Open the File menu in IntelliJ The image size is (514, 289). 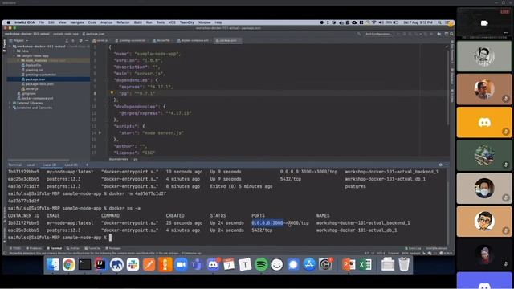pyautogui.click(x=41, y=22)
